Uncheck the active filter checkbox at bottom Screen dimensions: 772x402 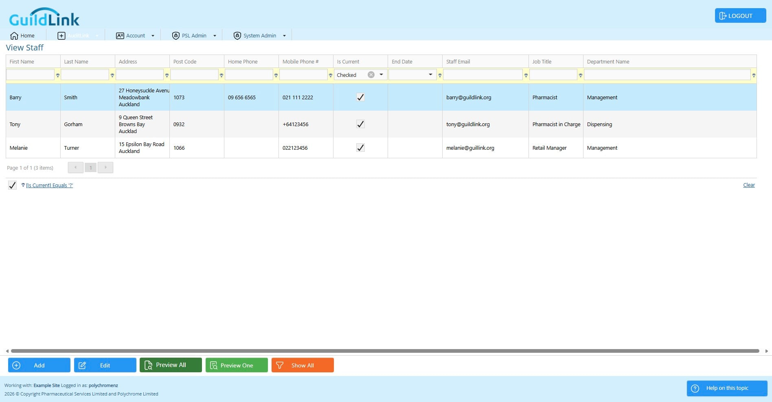pyautogui.click(x=12, y=185)
